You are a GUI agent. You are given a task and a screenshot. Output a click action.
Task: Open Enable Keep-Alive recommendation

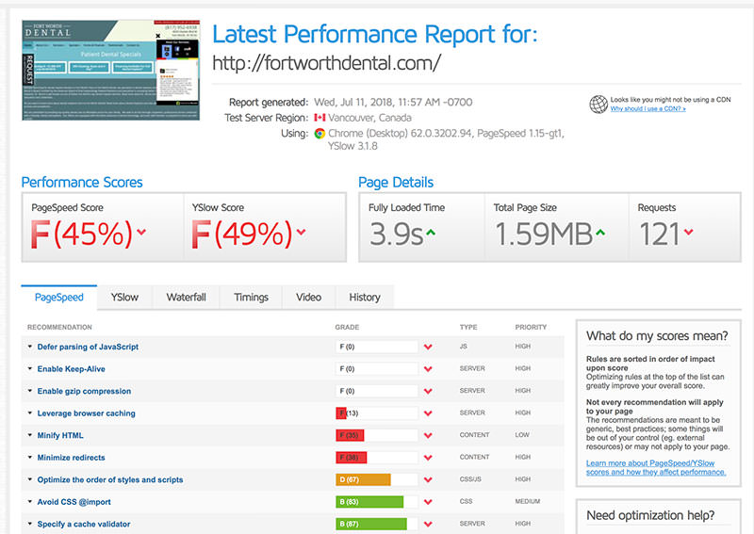coord(72,369)
